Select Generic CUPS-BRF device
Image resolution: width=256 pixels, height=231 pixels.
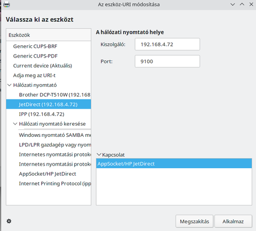coord(49,46)
